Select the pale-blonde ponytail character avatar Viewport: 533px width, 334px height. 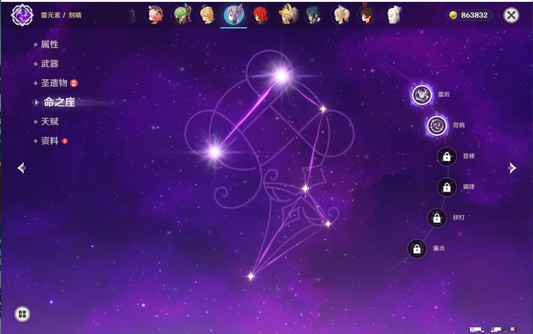(x=341, y=15)
